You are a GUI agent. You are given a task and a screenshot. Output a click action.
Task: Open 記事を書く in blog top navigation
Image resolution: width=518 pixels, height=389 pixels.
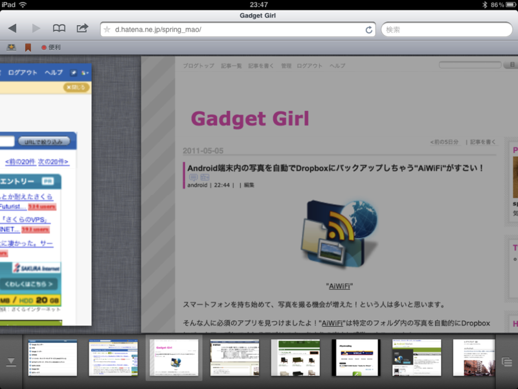coord(261,66)
